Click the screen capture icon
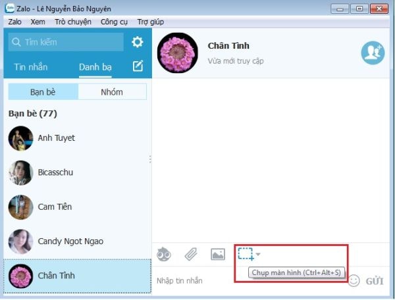This screenshot has height=300, width=395. 246,254
